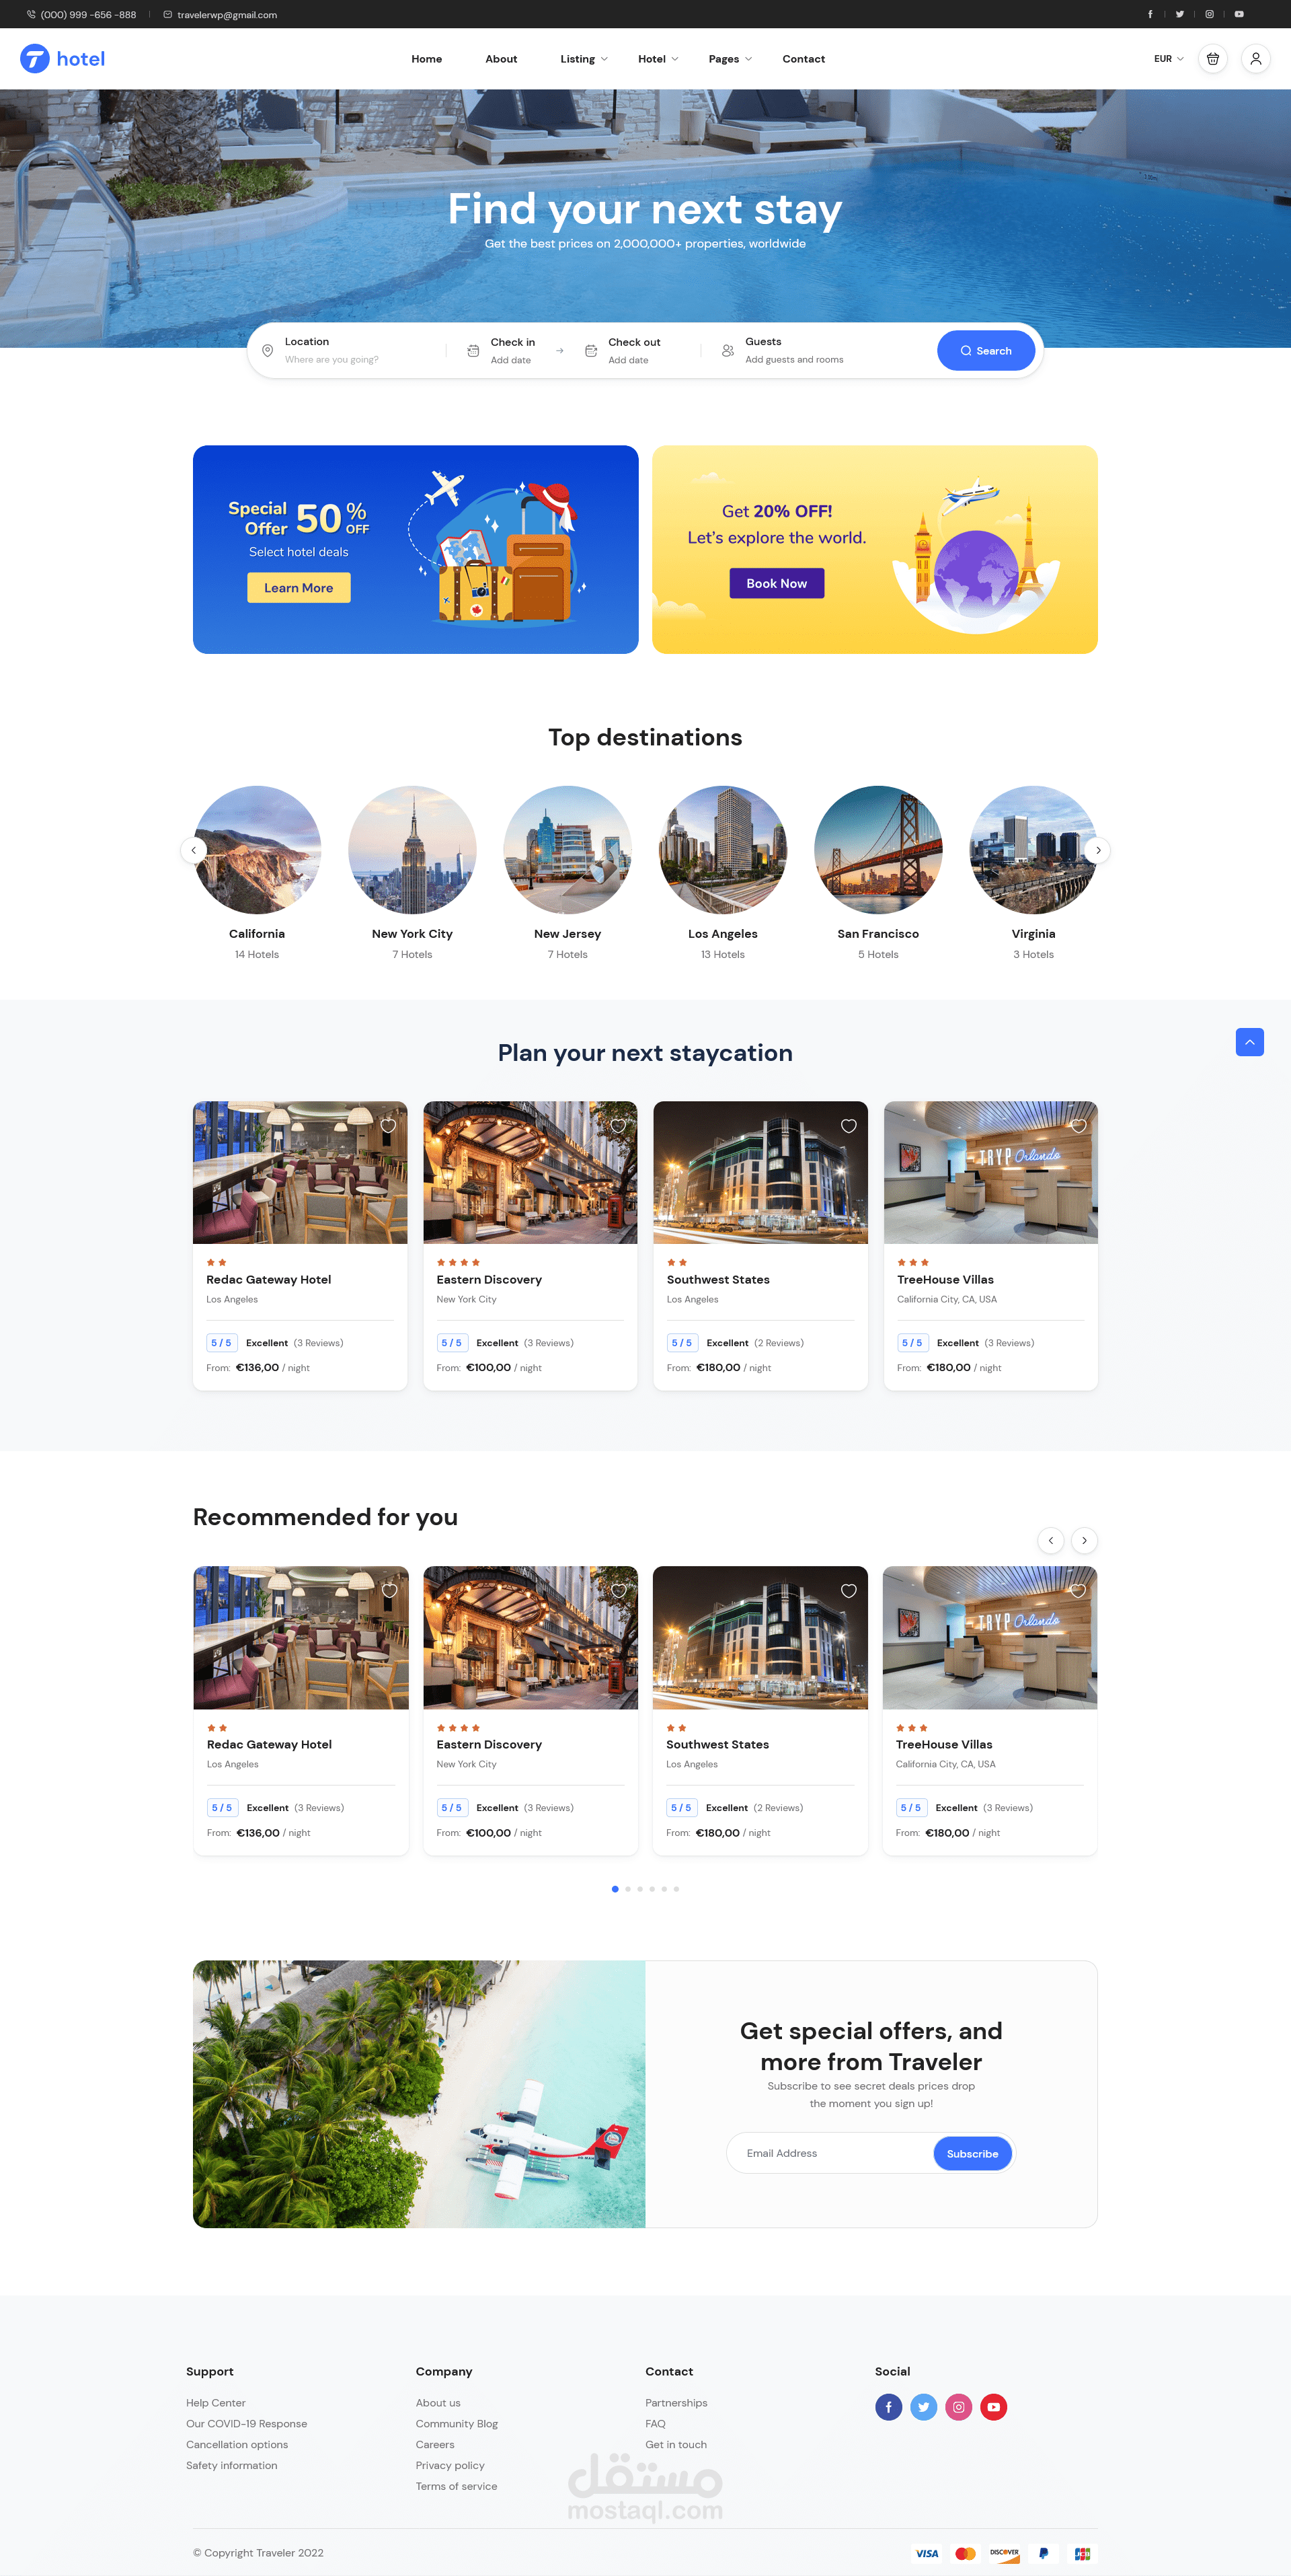Toggle heart on Southwest States staycation card
The width and height of the screenshot is (1291, 2576).
pos(849,1126)
